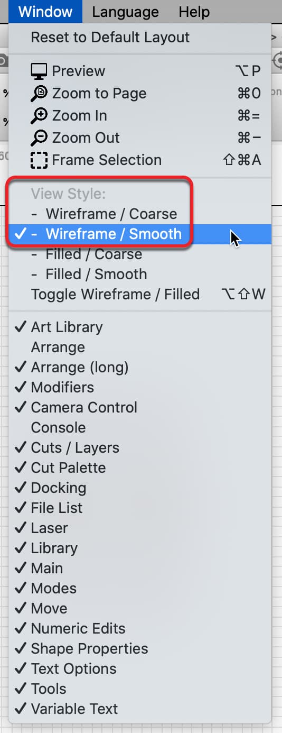Click the Zoom Out magnifier icon
The width and height of the screenshot is (282, 733).
(39, 138)
